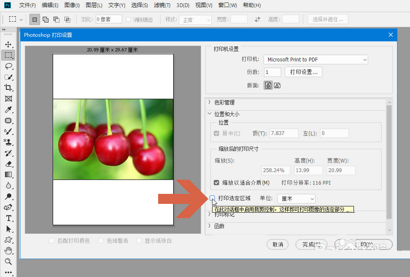Select the Blur tool
Viewport: 410px width, 277px height.
pos(8,186)
